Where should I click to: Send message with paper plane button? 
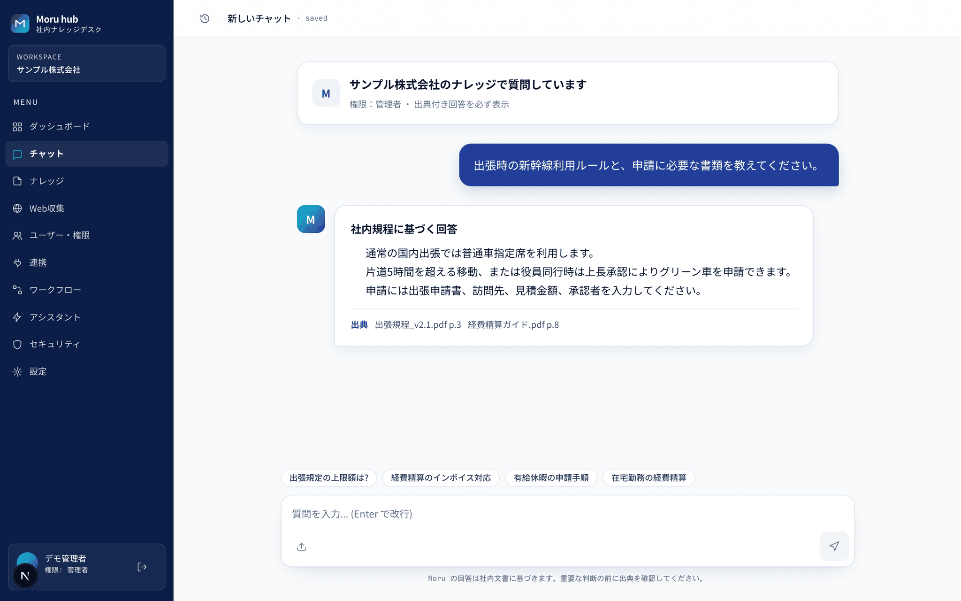(x=834, y=546)
